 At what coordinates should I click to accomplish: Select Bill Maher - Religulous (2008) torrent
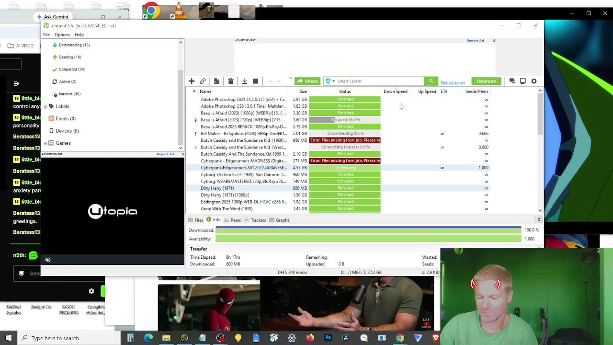click(x=338, y=134)
